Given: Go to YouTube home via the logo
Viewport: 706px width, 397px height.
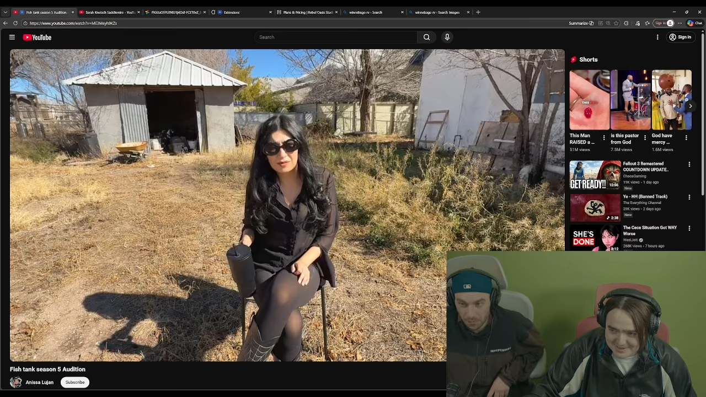Looking at the screenshot, I should point(37,37).
